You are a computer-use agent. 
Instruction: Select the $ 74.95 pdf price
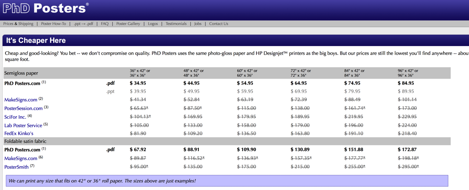click(352, 83)
